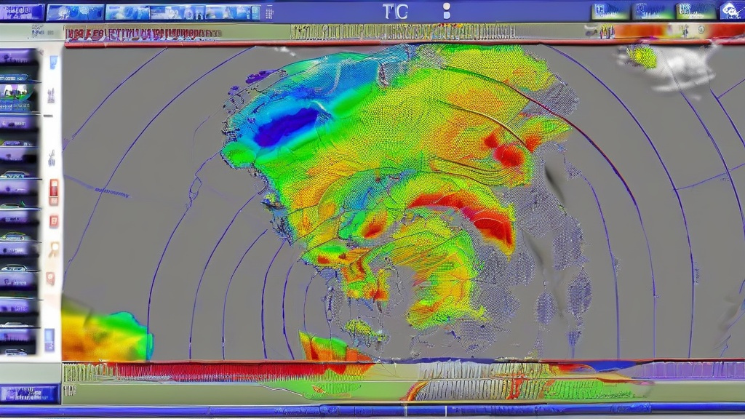Click the blue icon at the left toolbar bottom
This screenshot has height=419, width=745.
coord(49,339)
